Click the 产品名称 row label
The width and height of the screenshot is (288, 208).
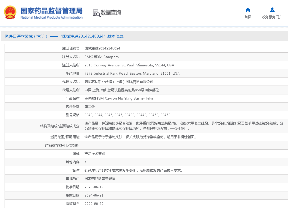(73, 98)
